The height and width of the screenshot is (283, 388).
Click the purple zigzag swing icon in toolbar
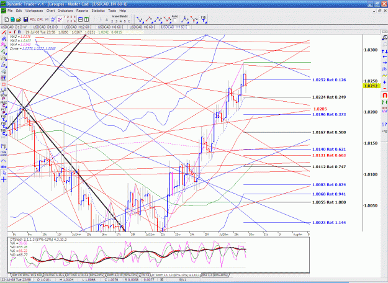(60, 19)
